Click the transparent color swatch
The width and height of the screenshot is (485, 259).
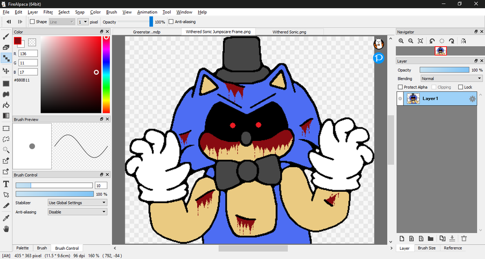coord(32,42)
